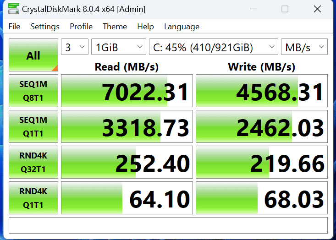Open the Settings menu
Viewport: 336px width, 240px height.
[x=45, y=27]
